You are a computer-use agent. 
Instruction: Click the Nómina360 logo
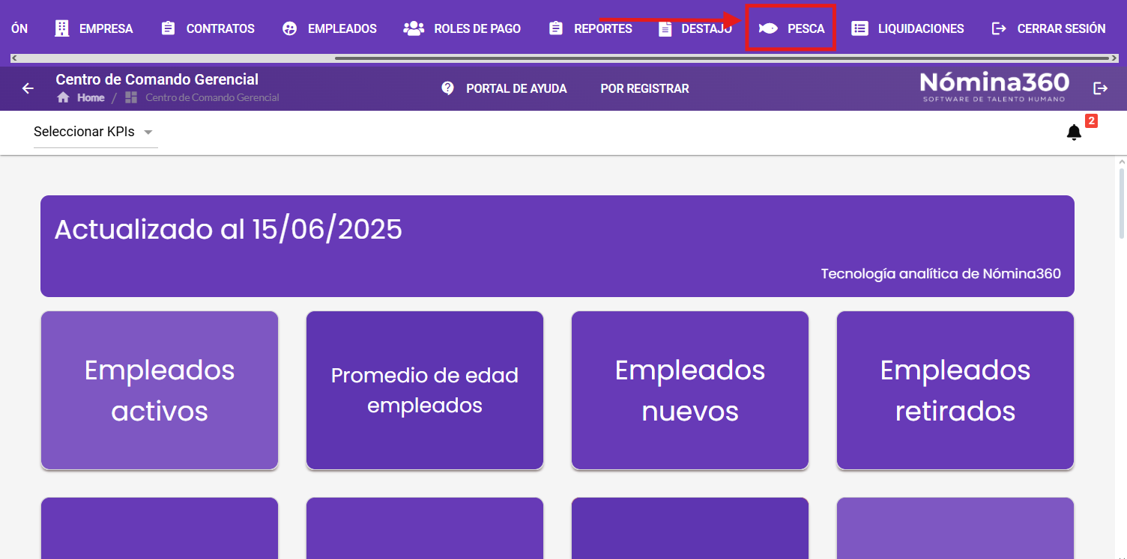coord(994,87)
